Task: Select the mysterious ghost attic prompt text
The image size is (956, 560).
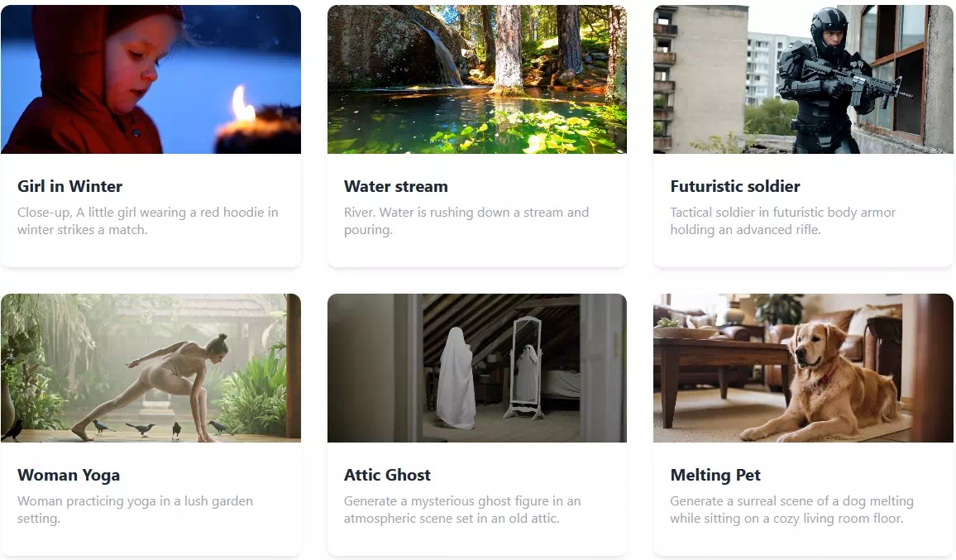Action: point(462,510)
